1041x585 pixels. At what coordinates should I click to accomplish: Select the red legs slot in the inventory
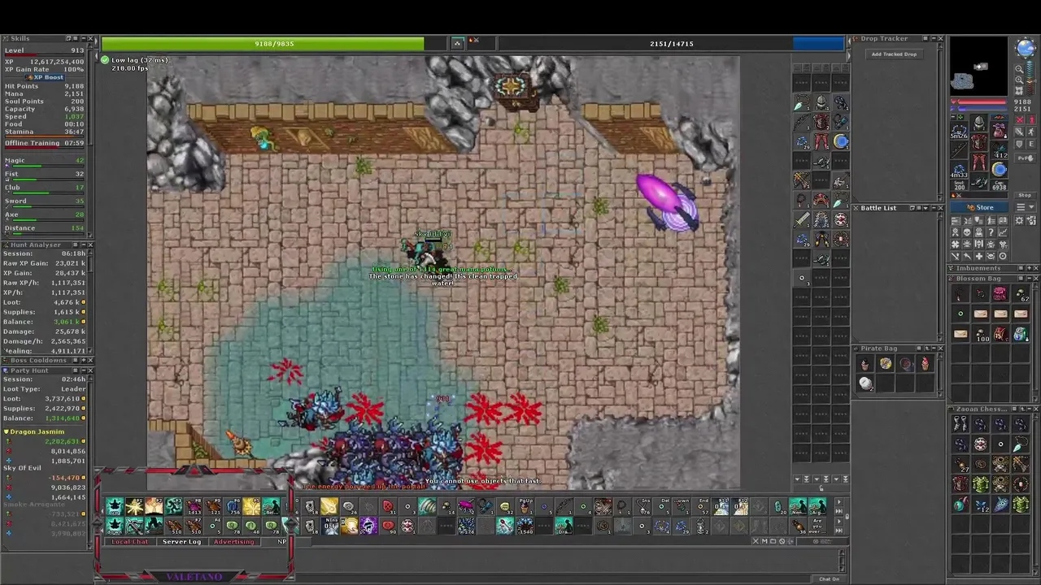click(978, 162)
